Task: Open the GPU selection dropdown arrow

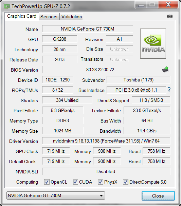Action: pos(101,195)
